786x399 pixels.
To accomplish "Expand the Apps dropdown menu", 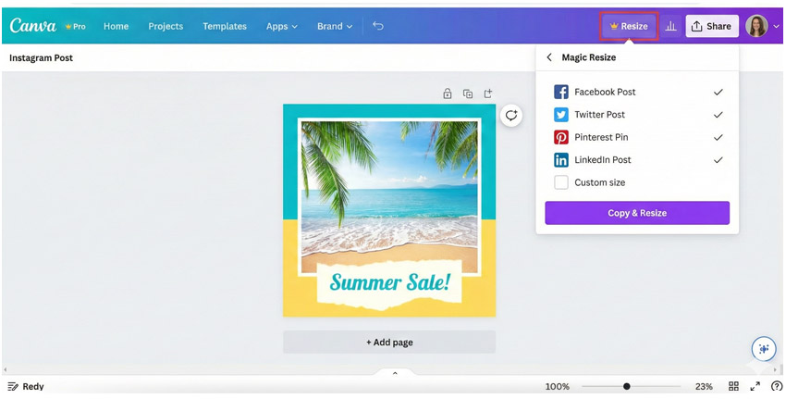I will 281,27.
